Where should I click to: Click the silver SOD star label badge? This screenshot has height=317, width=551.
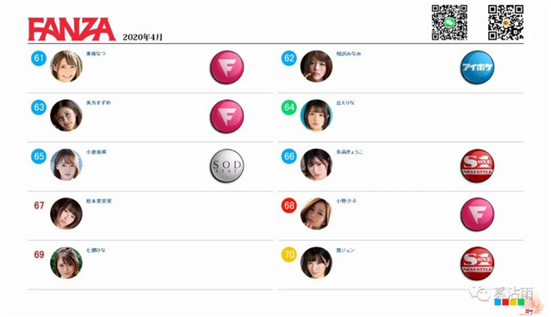(226, 166)
